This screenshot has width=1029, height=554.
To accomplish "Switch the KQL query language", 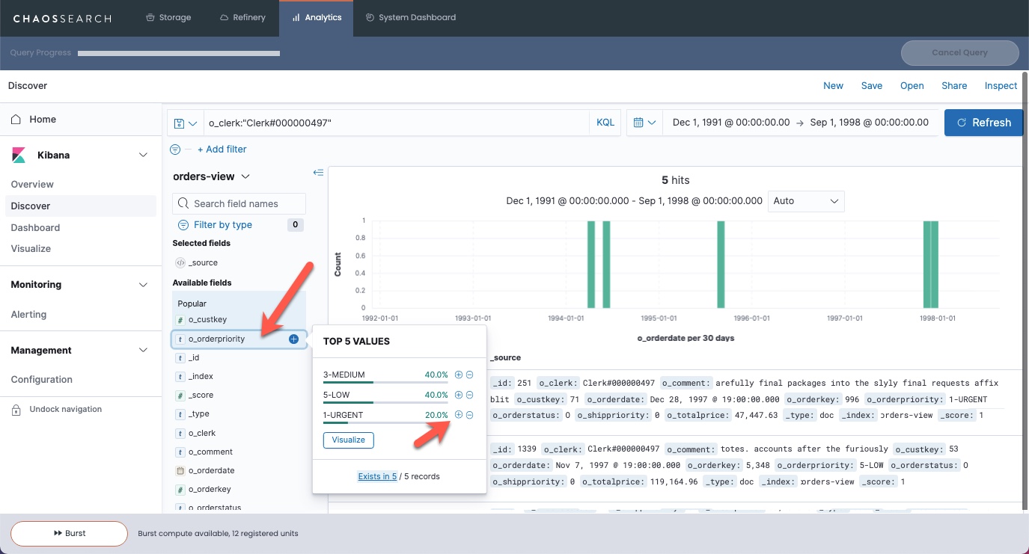I will pos(605,123).
